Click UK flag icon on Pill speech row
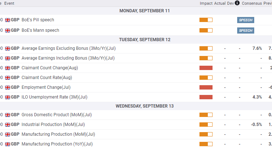This screenshot has height=148, width=272. point(8,20)
